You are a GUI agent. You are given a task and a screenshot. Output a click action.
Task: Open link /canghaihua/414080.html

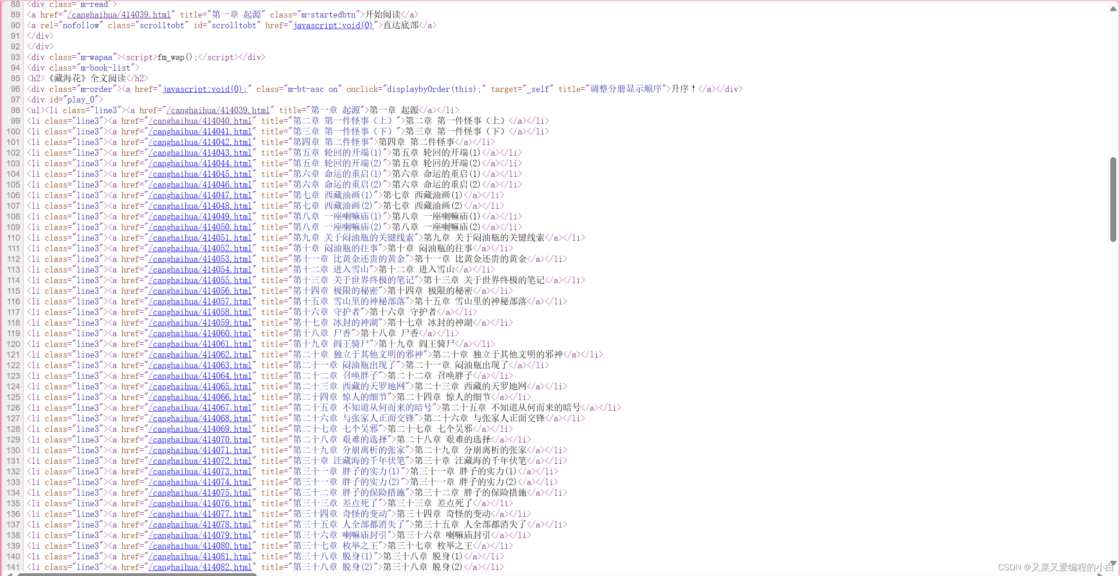tap(200, 546)
